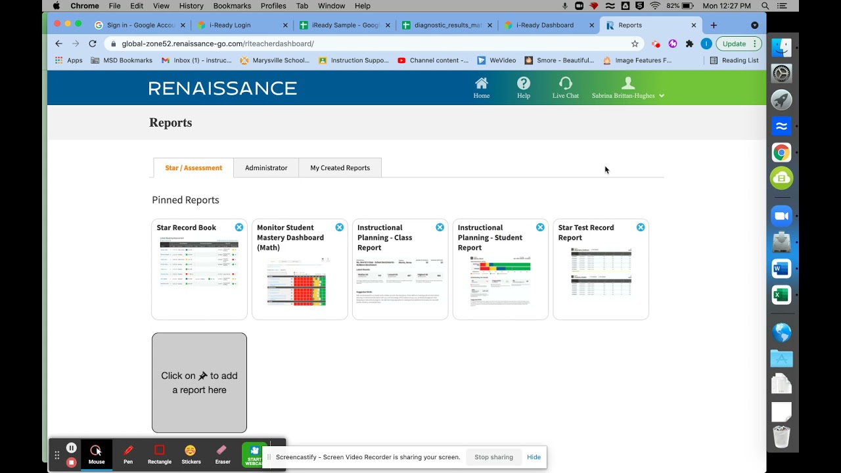Screen dimensions: 841x473
Task: Open Smore - Beautiful bookmark
Action: (559, 60)
